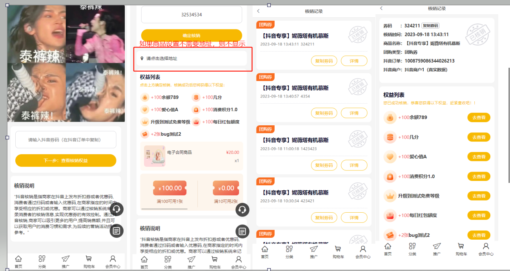Click 去查看 next to +100爱心值A
Screen dimensions: 510x271
point(479,157)
